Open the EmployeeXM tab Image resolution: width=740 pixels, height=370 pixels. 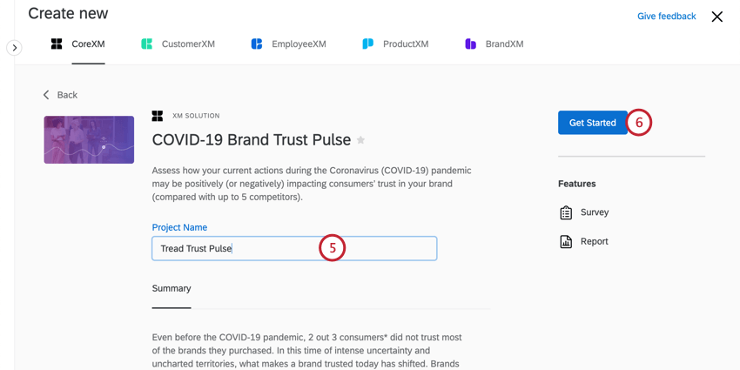tap(299, 44)
